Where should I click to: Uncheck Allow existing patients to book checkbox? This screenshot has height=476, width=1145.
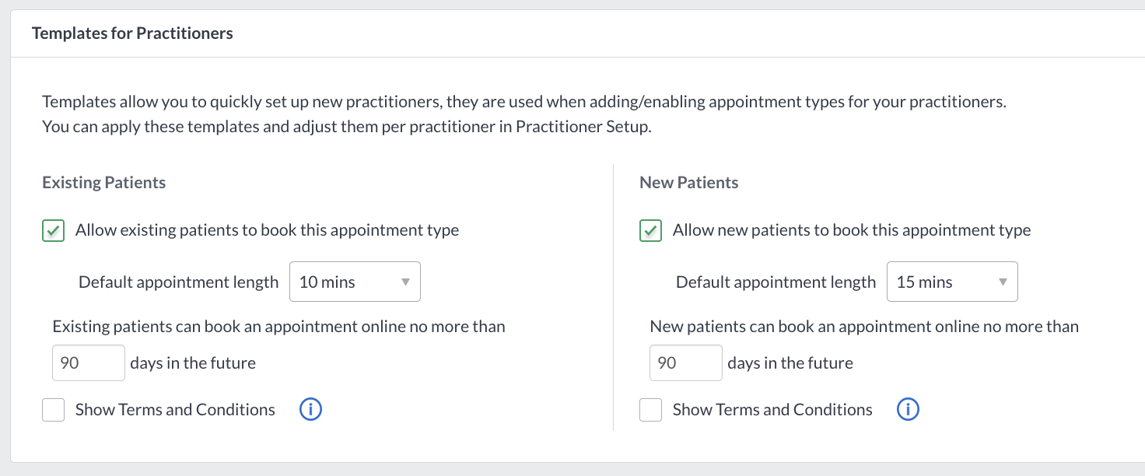coord(53,231)
